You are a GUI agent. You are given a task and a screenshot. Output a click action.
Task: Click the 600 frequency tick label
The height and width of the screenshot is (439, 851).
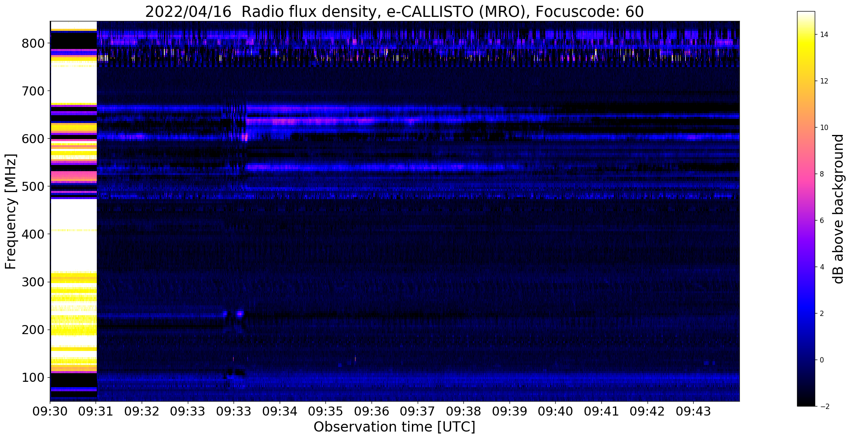pos(33,139)
